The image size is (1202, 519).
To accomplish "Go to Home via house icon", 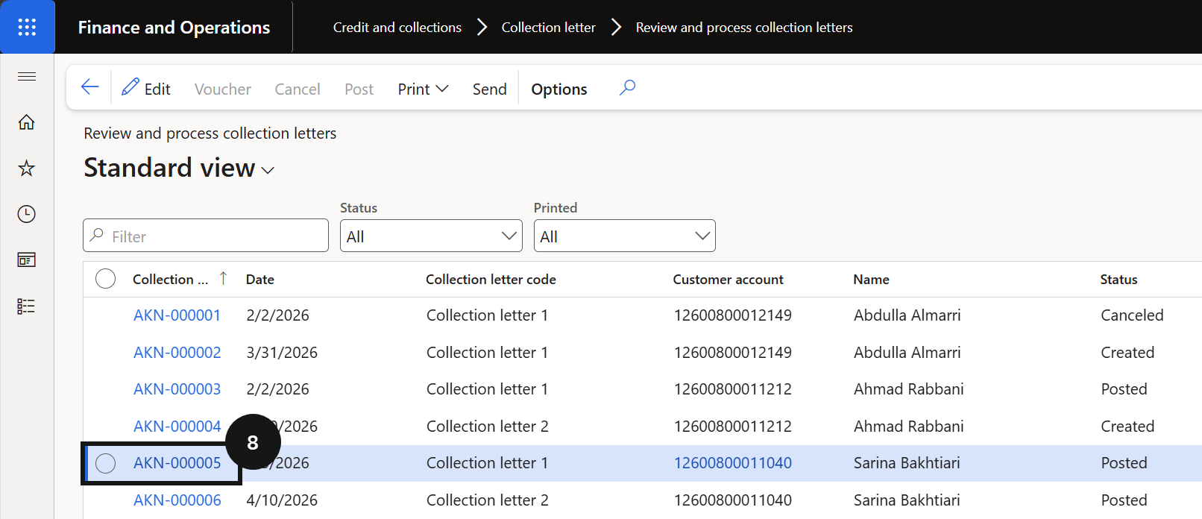I will 27,122.
